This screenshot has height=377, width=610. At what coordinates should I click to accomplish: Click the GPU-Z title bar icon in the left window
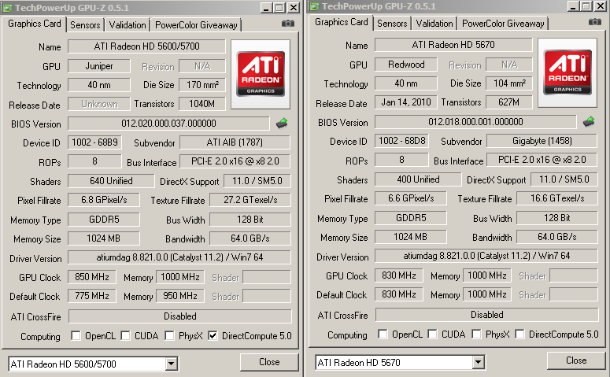[x=7, y=7]
